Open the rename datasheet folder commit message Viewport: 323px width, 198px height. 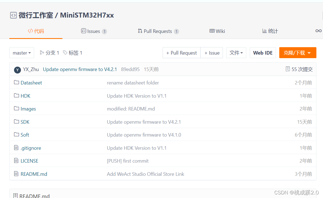133,83
